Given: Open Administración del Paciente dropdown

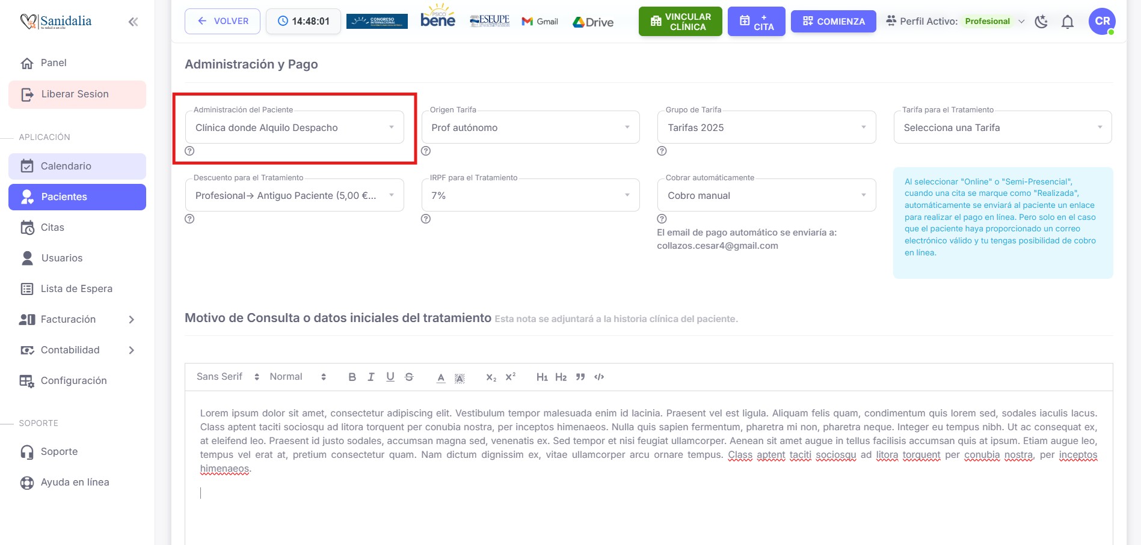Looking at the screenshot, I should coord(294,127).
